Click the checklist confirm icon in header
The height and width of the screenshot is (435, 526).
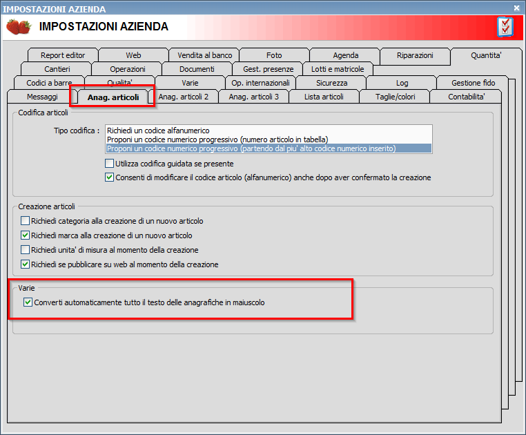[x=505, y=27]
